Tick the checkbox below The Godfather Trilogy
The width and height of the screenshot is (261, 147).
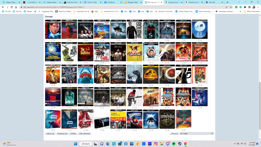click(x=85, y=63)
